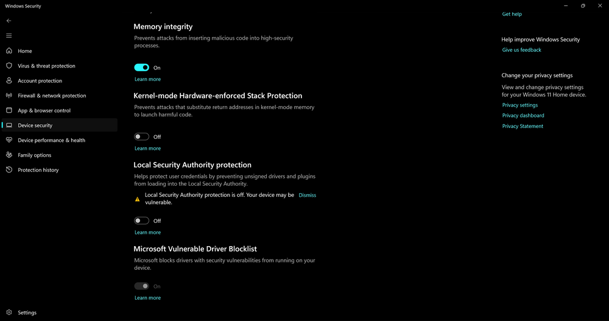The image size is (609, 321).
Task: Open Account protection person icon
Action: (x=9, y=80)
